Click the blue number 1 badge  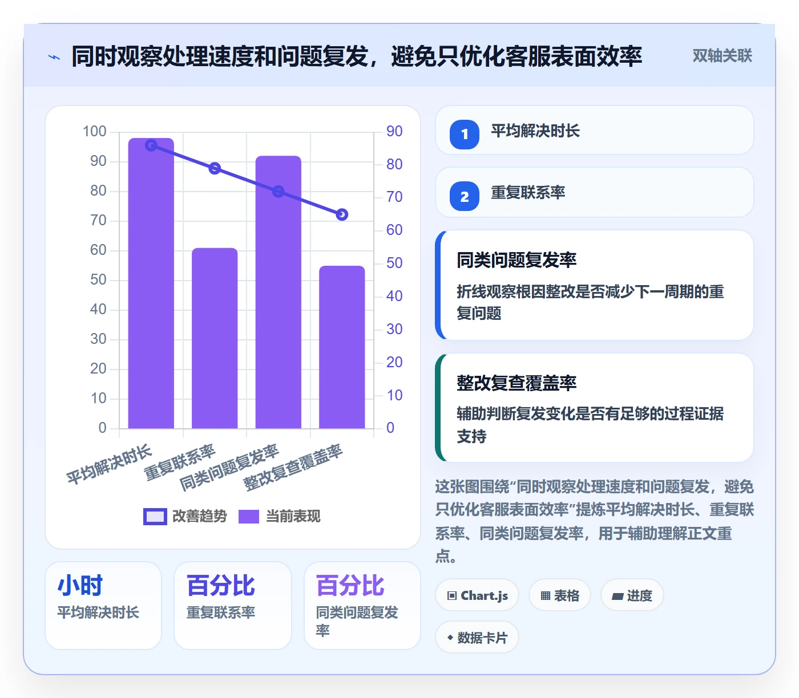coord(465,135)
